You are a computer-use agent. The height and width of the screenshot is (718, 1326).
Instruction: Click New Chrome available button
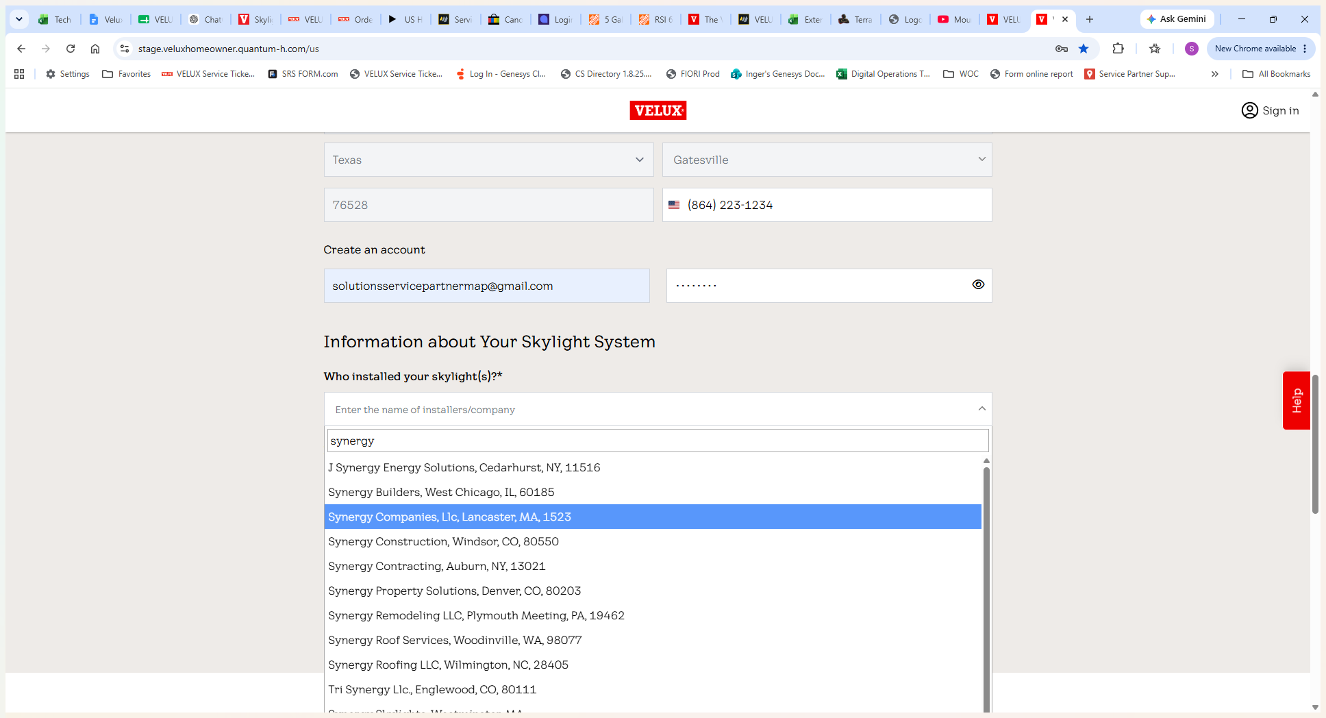(x=1260, y=49)
